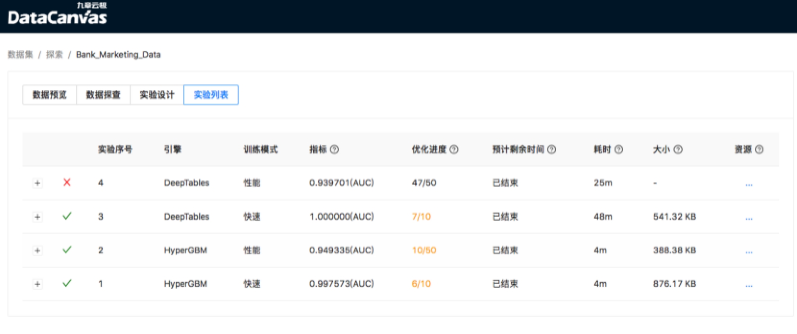Click the help icon next to 优化进度
This screenshot has height=334, width=797.
[454, 149]
